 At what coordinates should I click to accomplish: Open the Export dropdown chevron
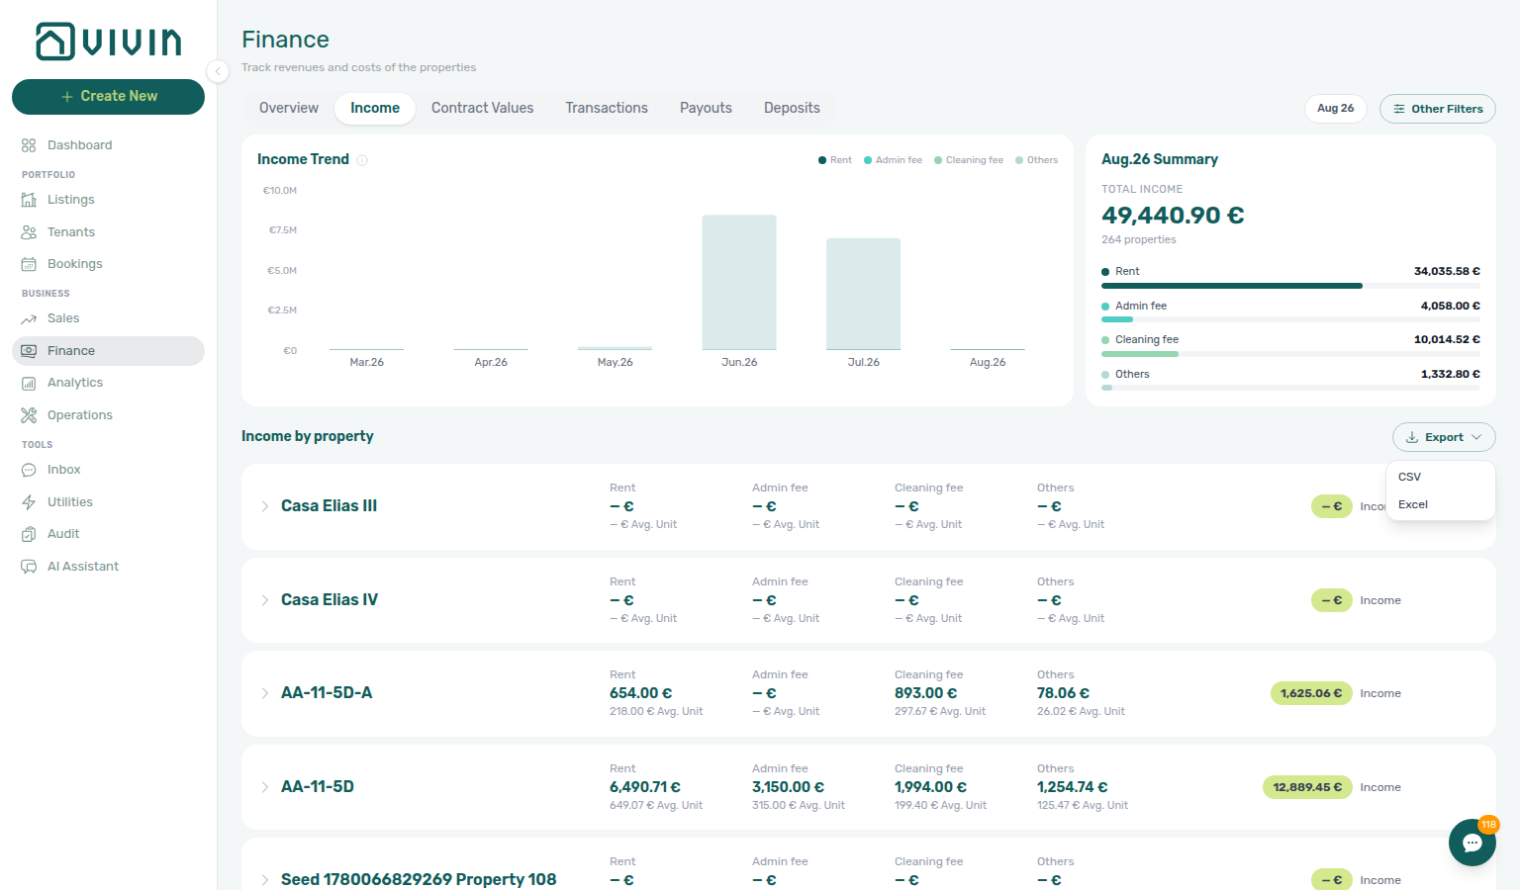coord(1476,437)
